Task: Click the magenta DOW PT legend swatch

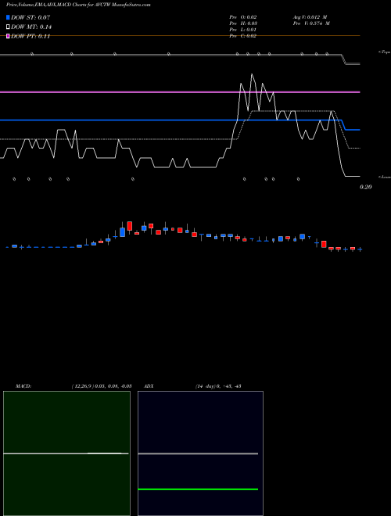Action: point(8,36)
